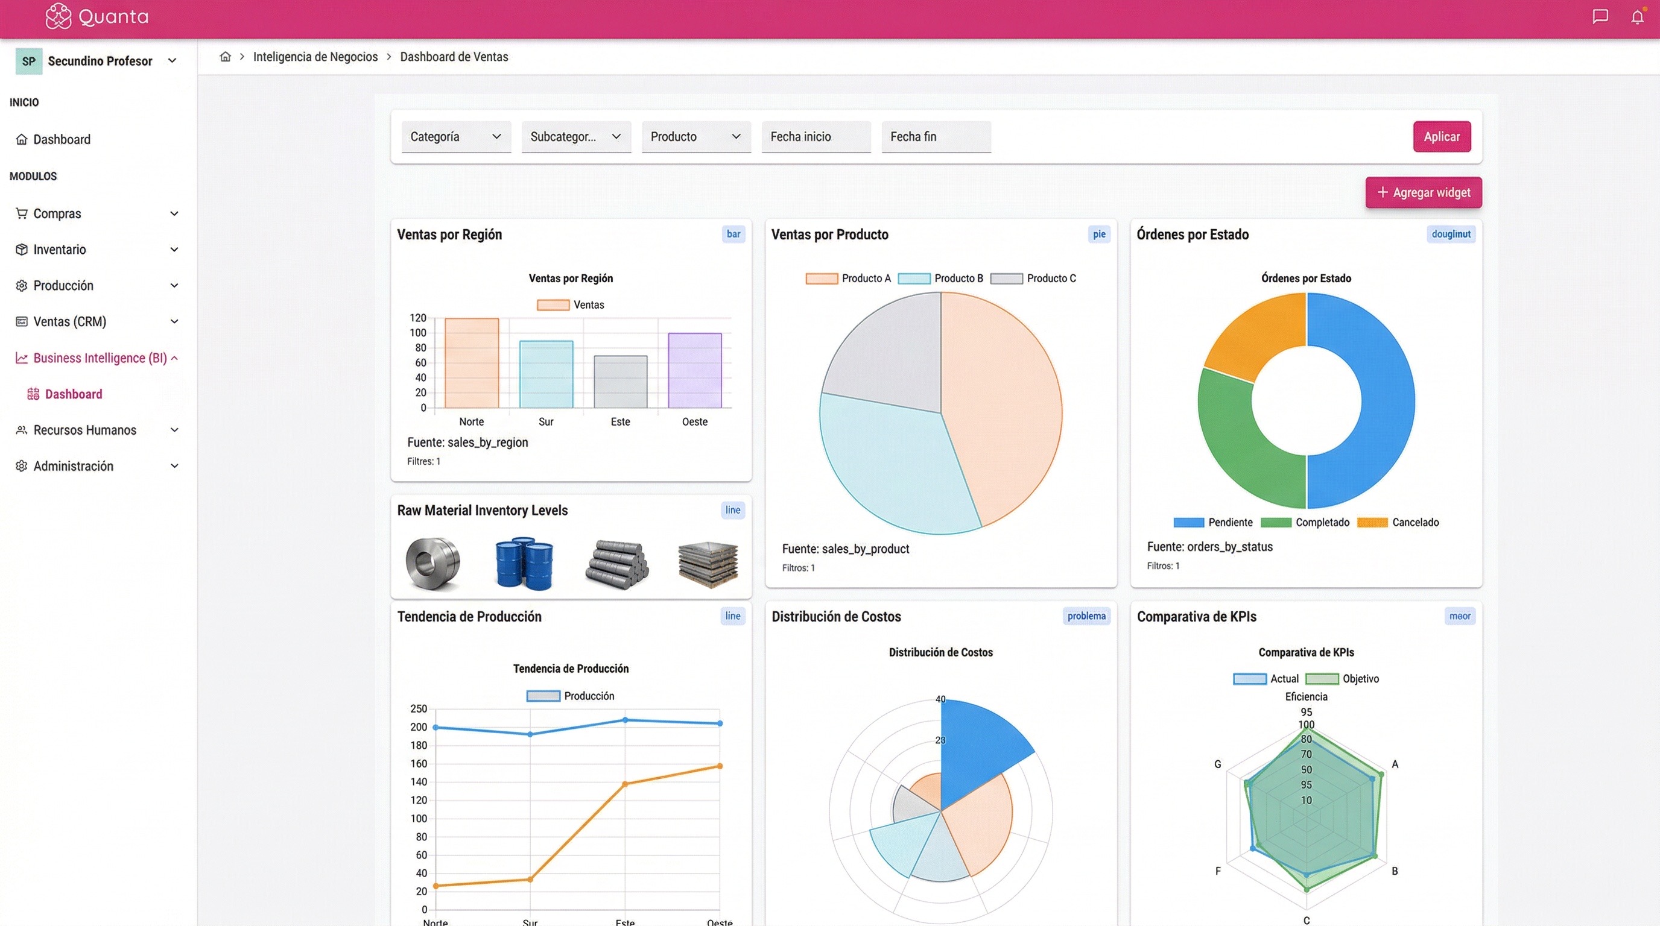Click the home icon in the breadcrumb
The height and width of the screenshot is (926, 1660).
click(225, 57)
